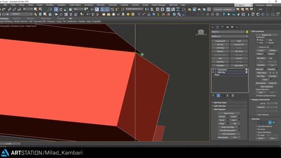Click the Hide Unselected button

[x=267, y=87]
